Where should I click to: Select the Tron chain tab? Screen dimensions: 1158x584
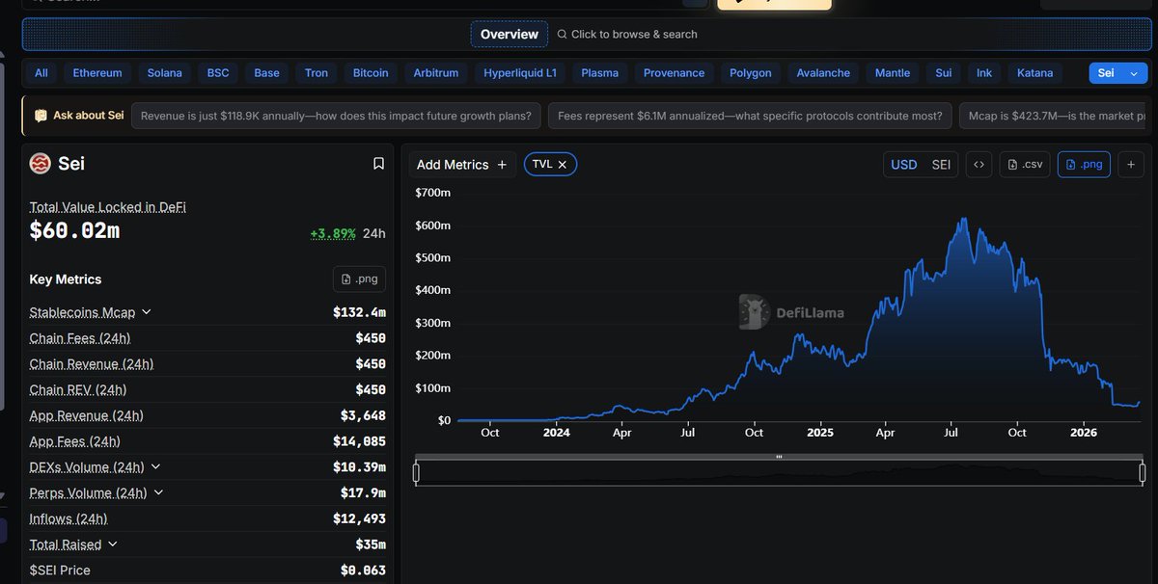tap(317, 73)
